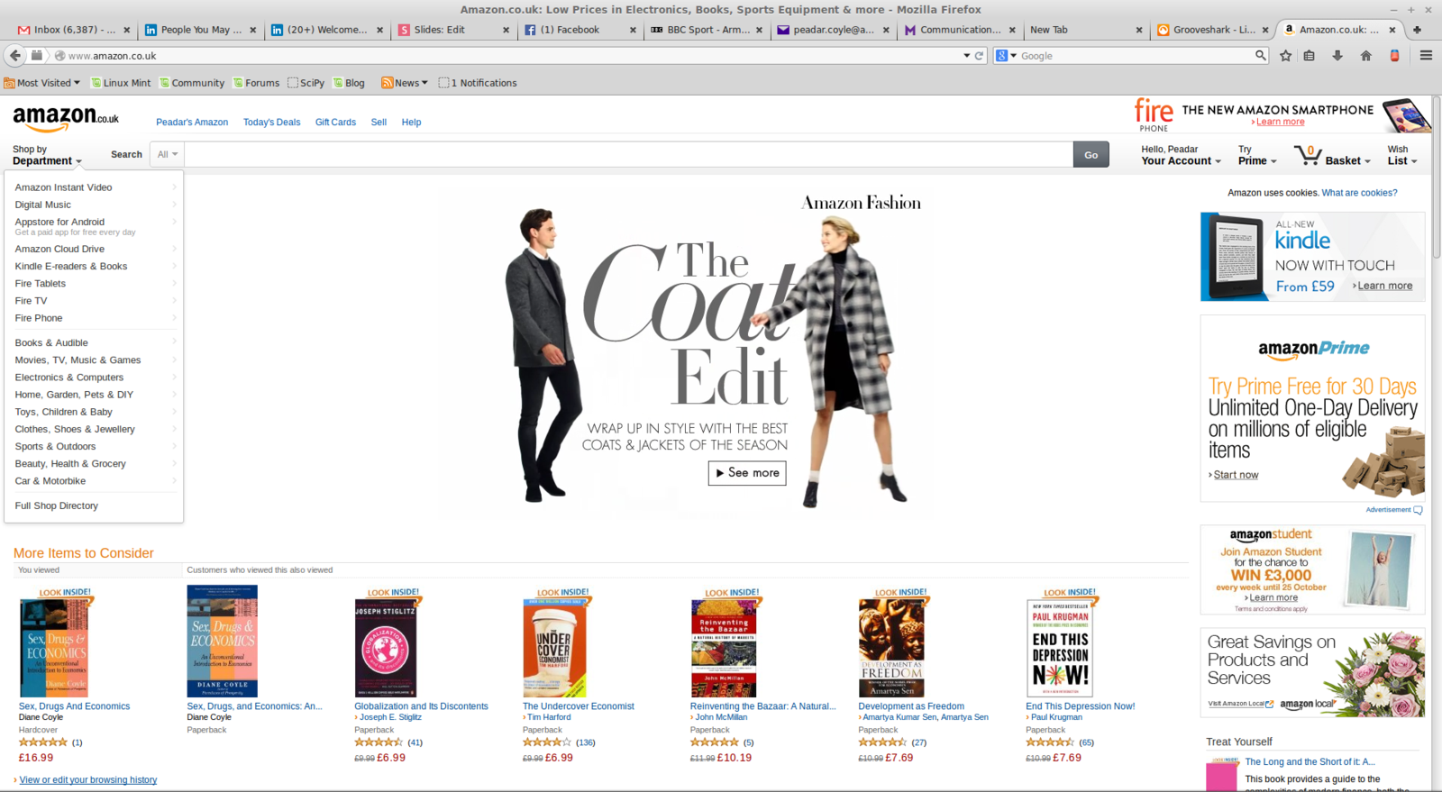Expand the Basket dropdown
The image size is (1442, 792).
(x=1347, y=160)
